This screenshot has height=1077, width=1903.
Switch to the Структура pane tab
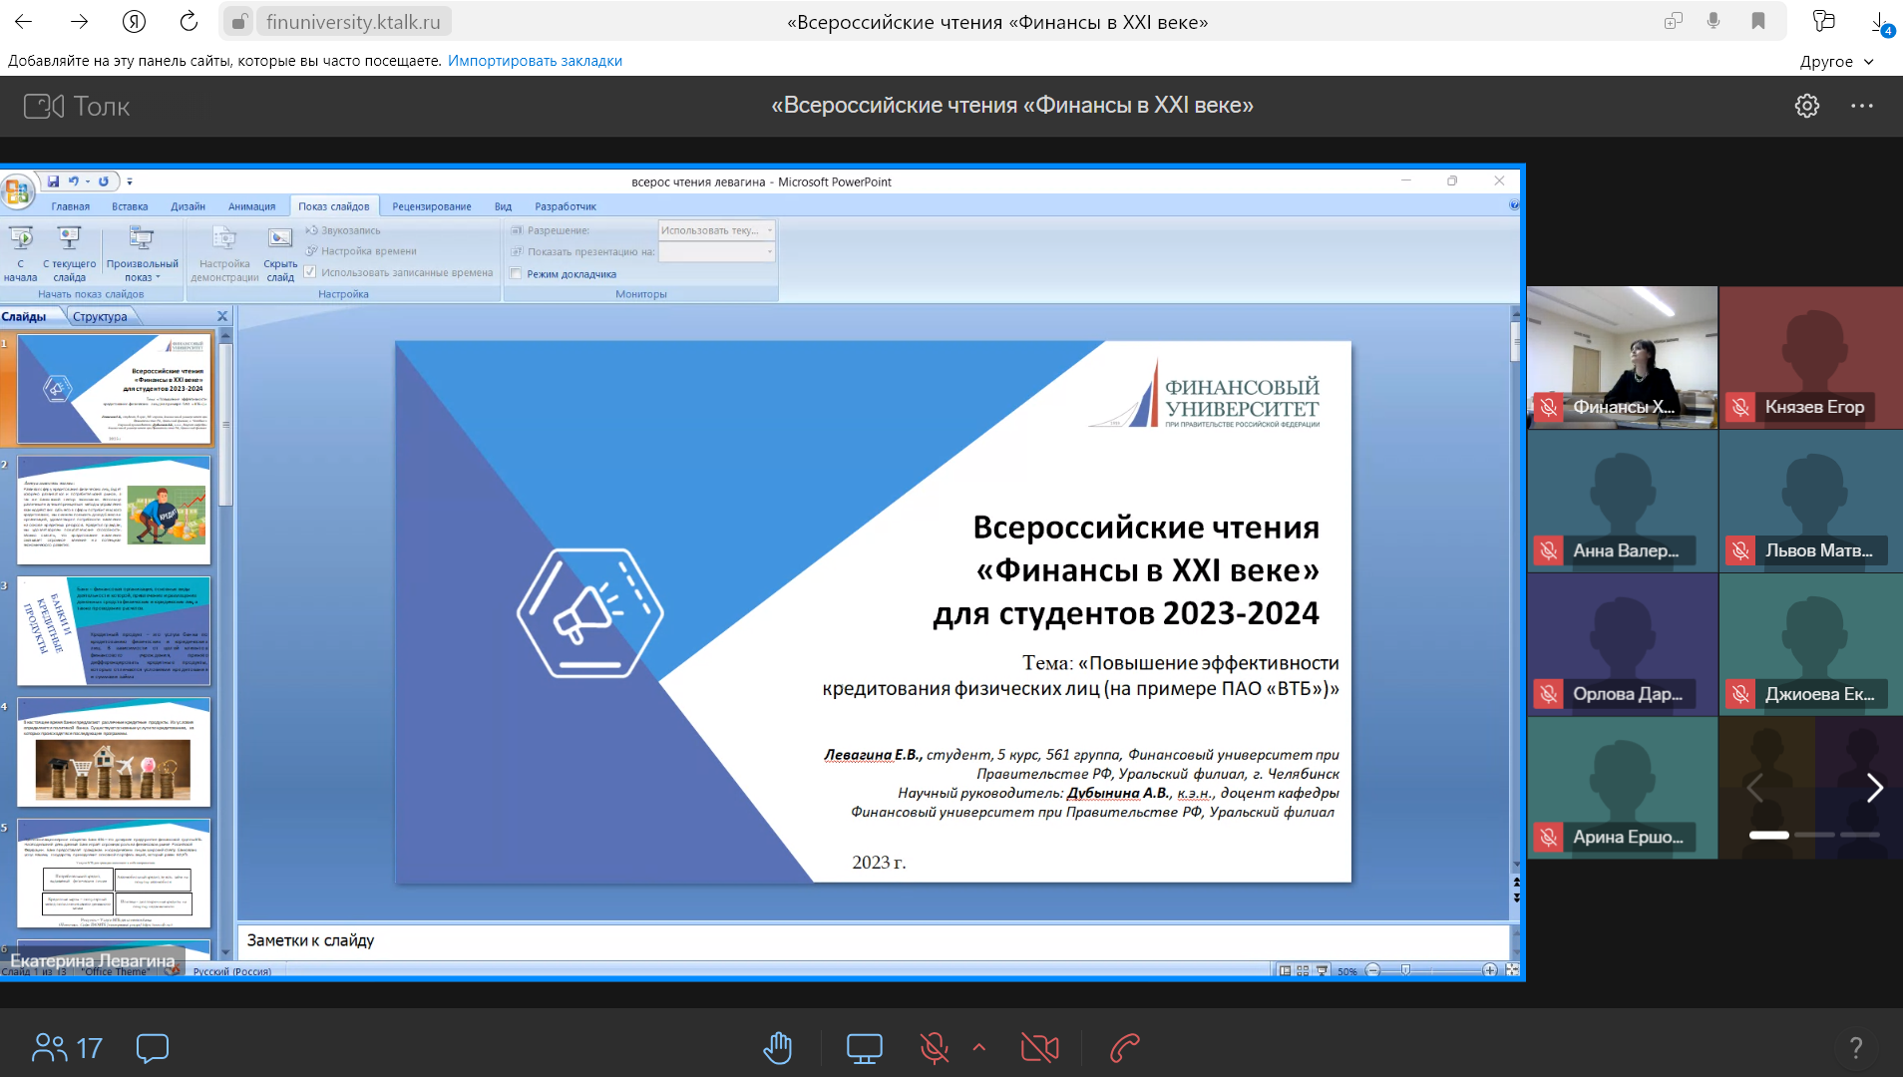(100, 316)
